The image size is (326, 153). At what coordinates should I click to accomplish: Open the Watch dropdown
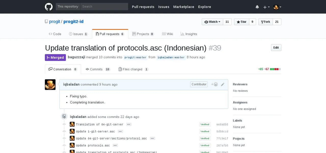[x=212, y=22]
